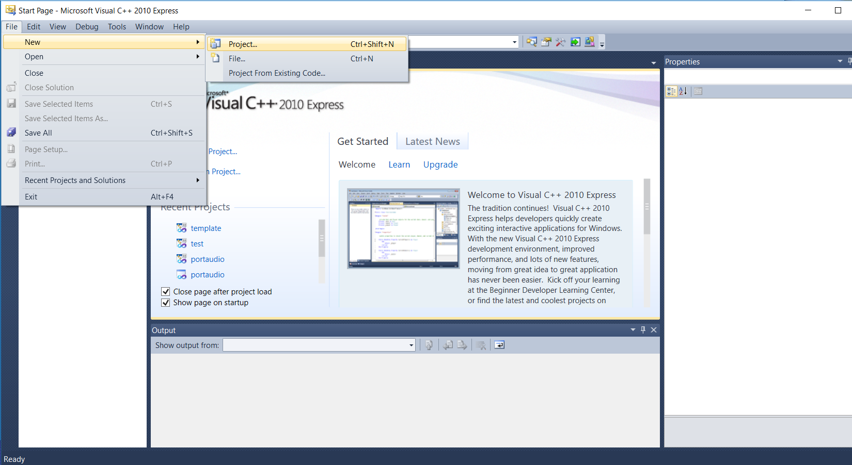
Task: Switch to Latest News tab
Action: point(433,141)
